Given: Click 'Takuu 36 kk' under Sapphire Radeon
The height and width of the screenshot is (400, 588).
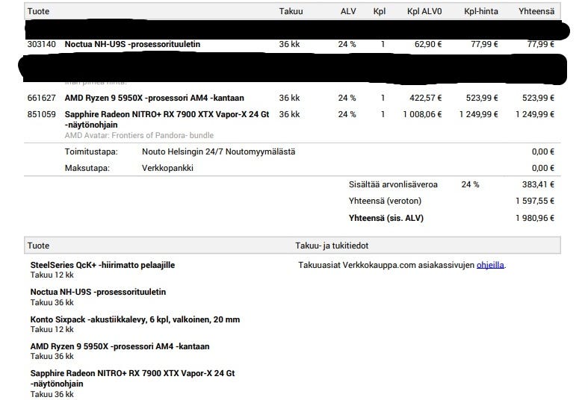Looking at the screenshot, I should pos(52,394).
